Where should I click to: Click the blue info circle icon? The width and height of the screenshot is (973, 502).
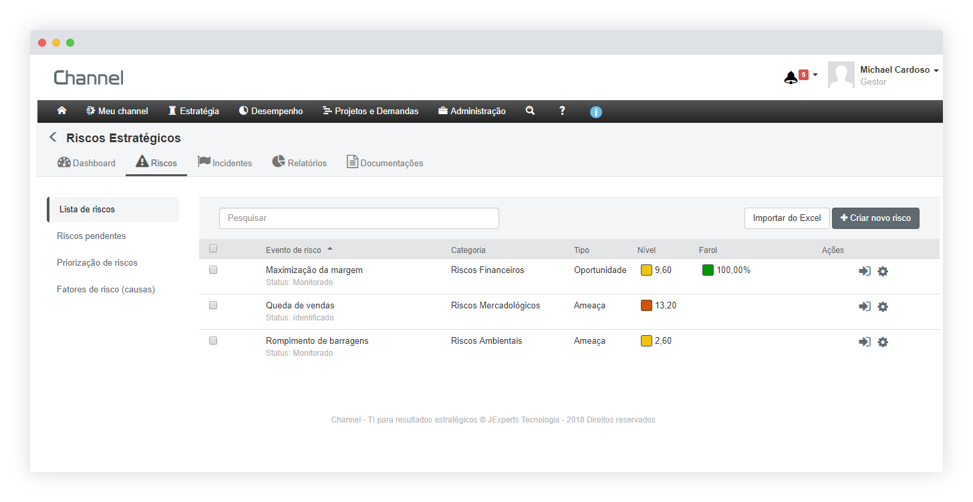click(x=596, y=112)
